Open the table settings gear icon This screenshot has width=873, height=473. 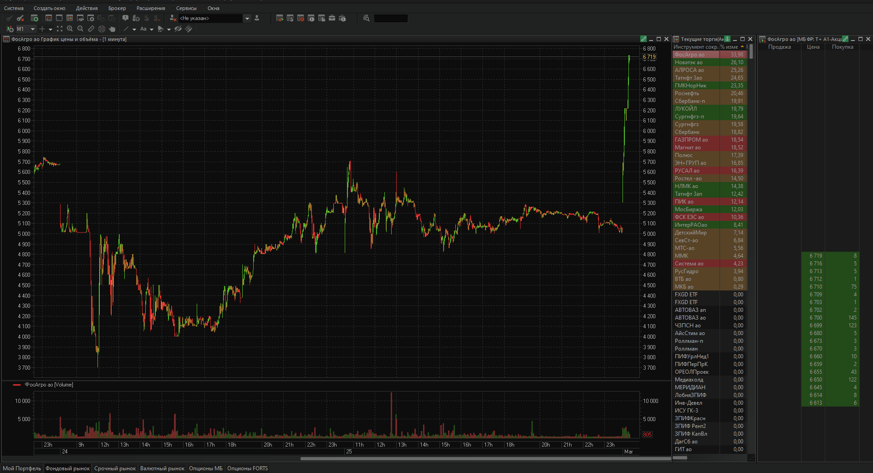click(91, 18)
